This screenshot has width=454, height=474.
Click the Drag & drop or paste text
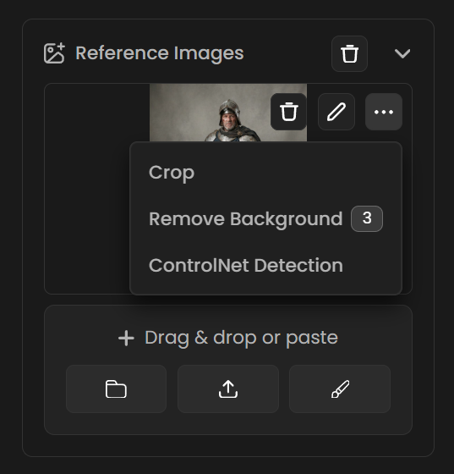point(241,338)
